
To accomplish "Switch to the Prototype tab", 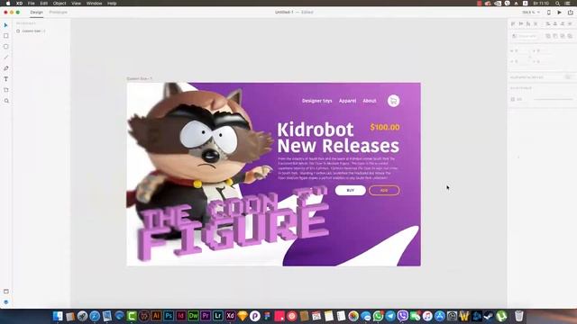I will click(58, 12).
